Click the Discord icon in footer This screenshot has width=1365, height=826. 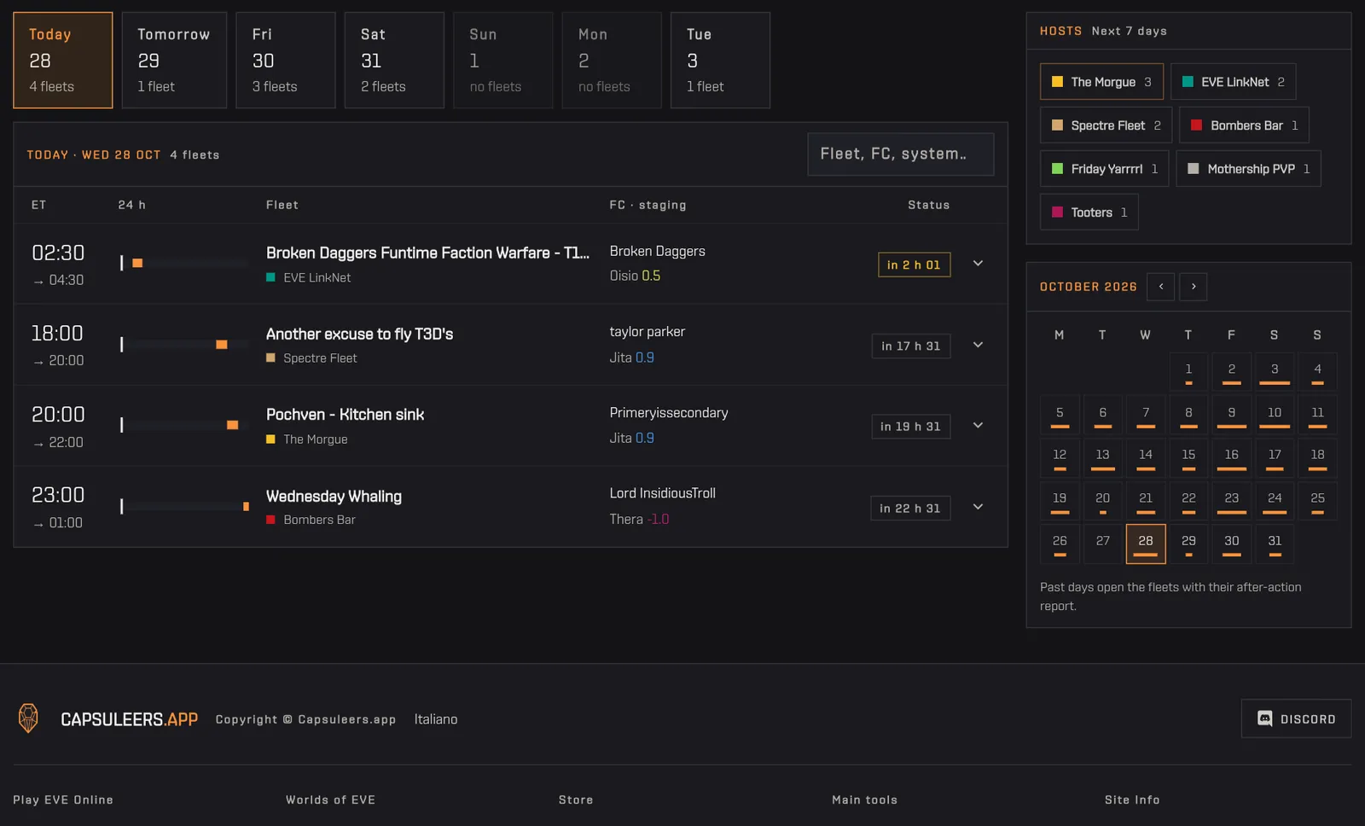(x=1265, y=718)
